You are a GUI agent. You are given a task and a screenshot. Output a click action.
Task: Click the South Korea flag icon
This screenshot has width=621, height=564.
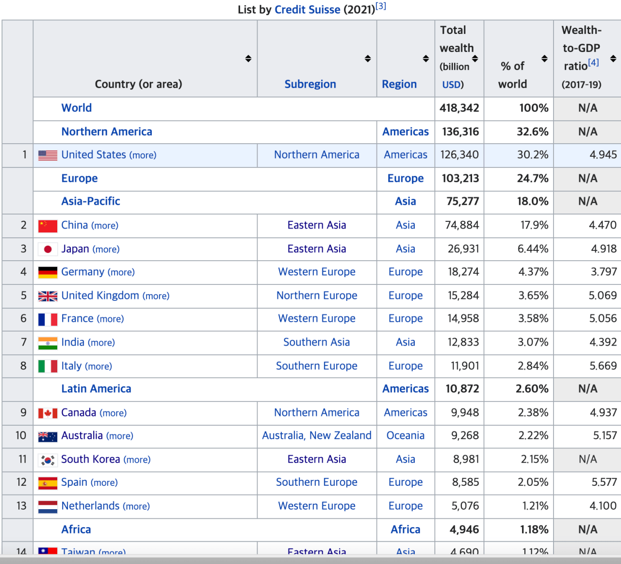(48, 460)
